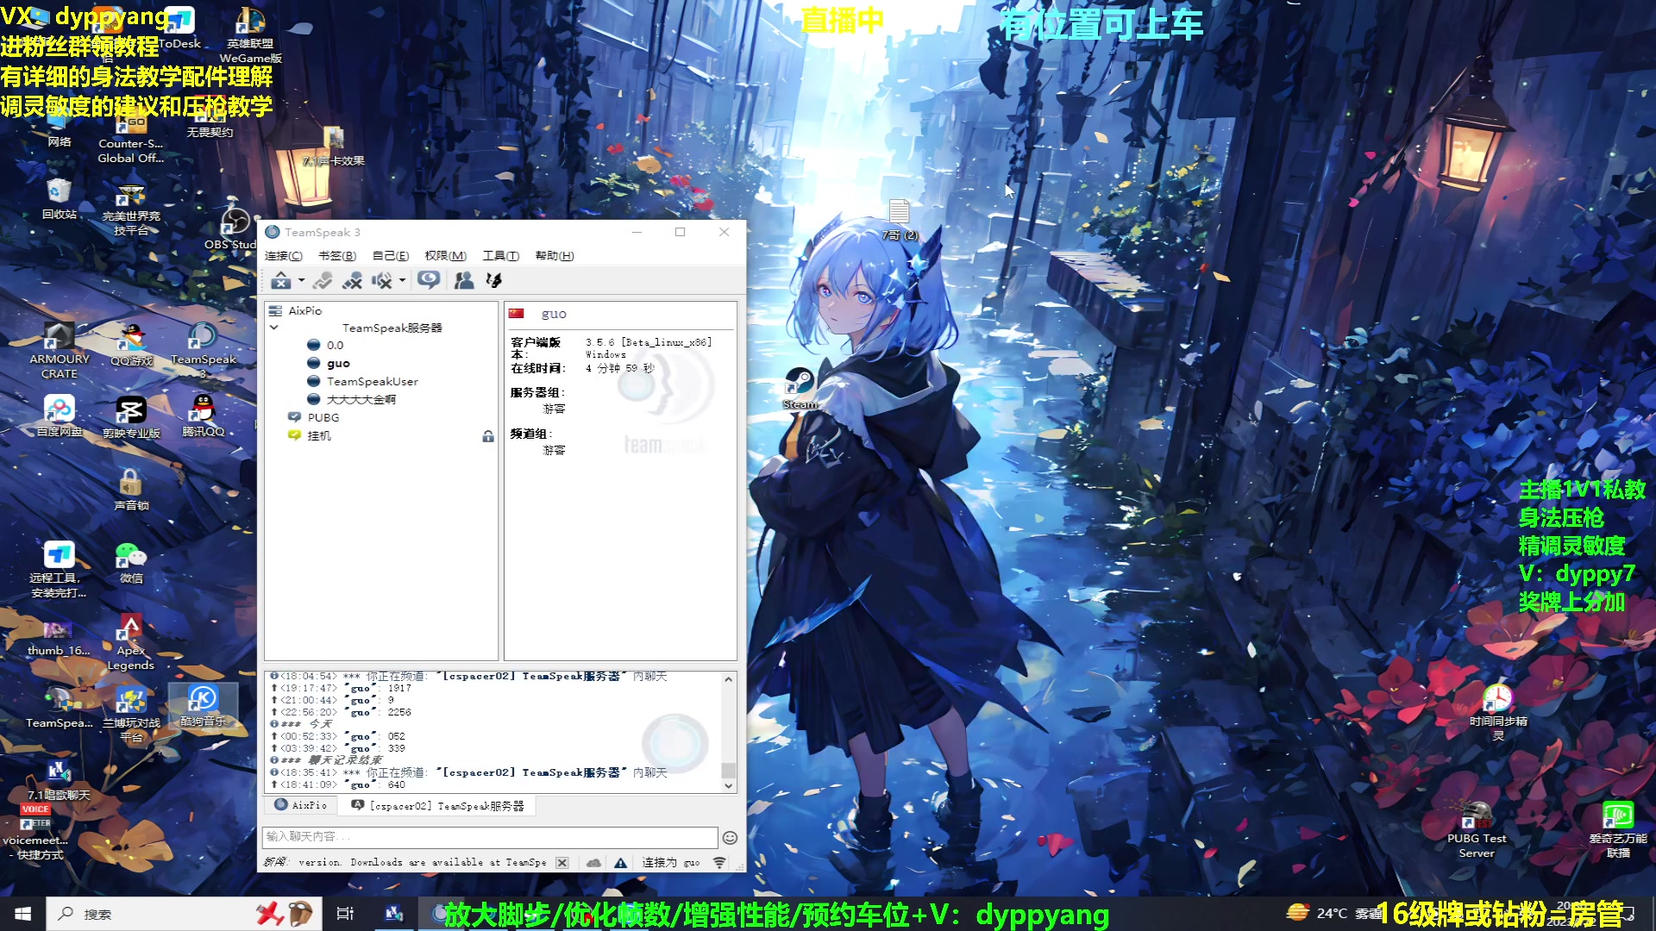Select user 大大大大金啊 in channel tree
The image size is (1656, 931).
point(361,400)
